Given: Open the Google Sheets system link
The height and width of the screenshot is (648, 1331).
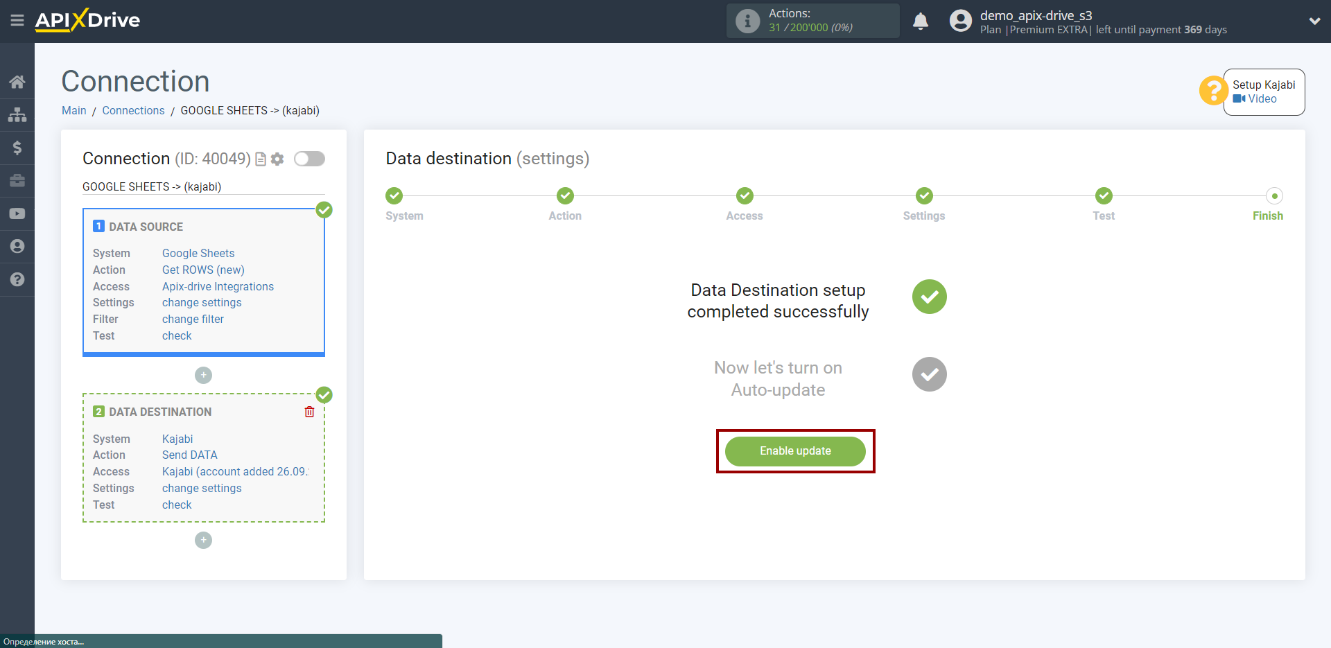Looking at the screenshot, I should click(198, 253).
